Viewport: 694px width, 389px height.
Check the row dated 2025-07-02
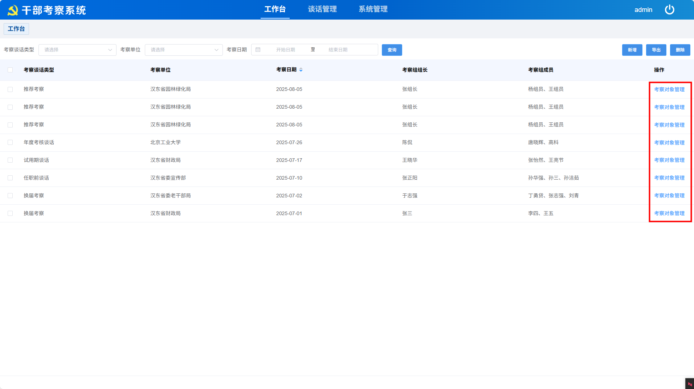click(x=10, y=196)
